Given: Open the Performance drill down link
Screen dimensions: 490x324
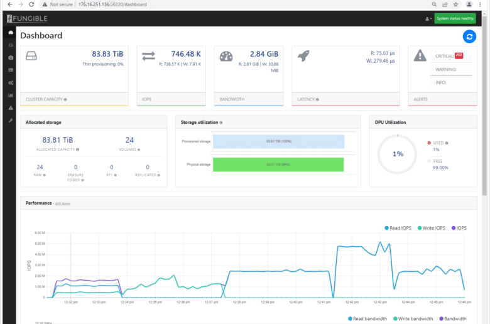Looking at the screenshot, I should (x=63, y=203).
